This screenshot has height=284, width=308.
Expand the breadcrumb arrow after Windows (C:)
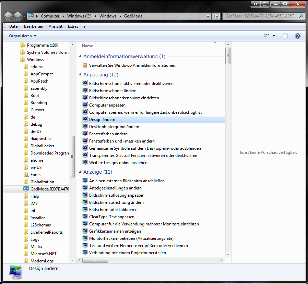pyautogui.click(x=95, y=16)
